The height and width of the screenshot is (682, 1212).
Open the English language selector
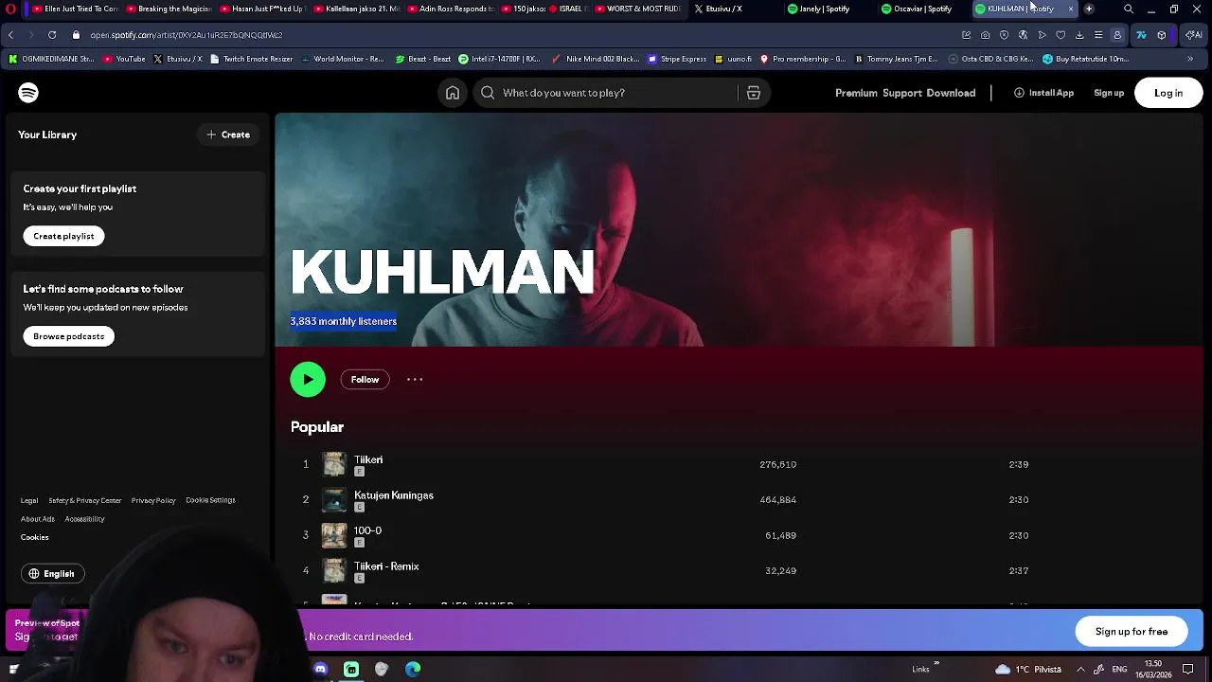click(52, 574)
